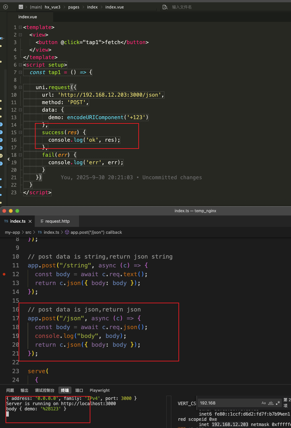
Task: Click the symbol icon before app.post callback breadcrumb
Action: tap(67, 232)
